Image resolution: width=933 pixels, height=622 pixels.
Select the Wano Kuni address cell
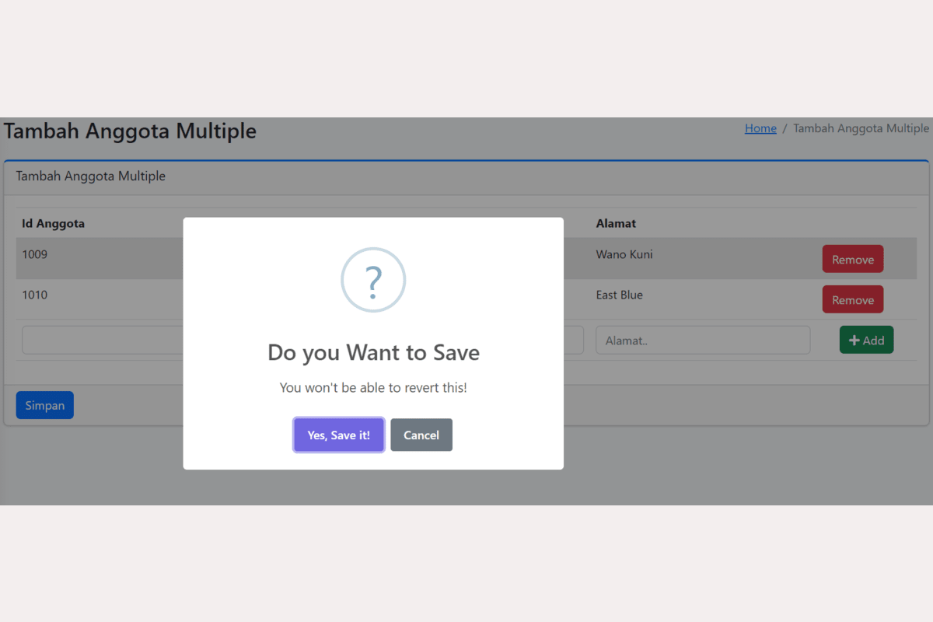(x=624, y=254)
